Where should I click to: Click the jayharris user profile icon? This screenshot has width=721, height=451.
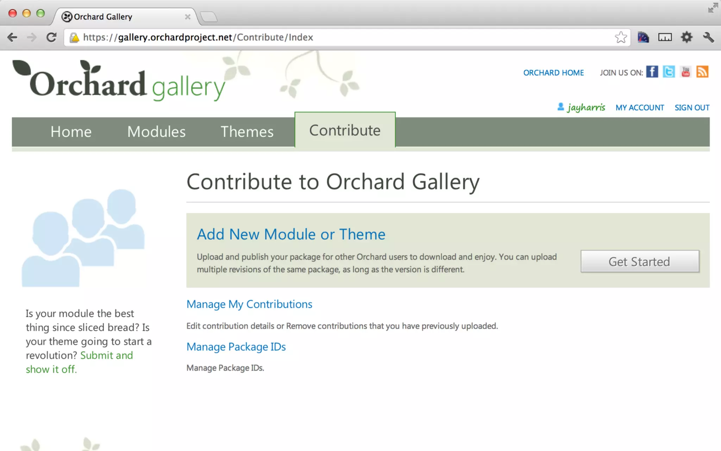(x=561, y=107)
